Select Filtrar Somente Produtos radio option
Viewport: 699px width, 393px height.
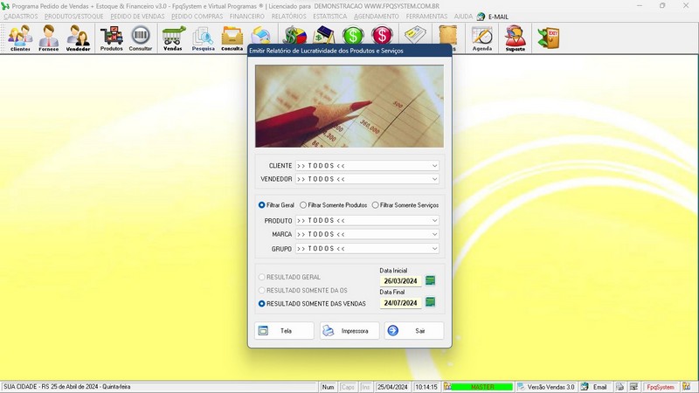(334, 205)
